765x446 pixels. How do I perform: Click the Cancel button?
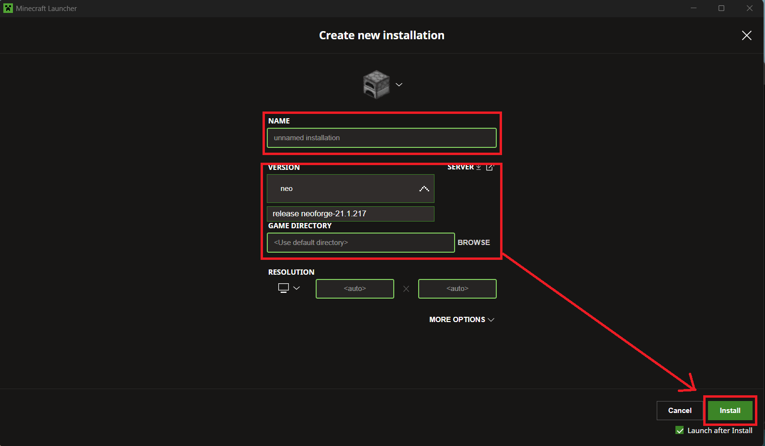680,411
